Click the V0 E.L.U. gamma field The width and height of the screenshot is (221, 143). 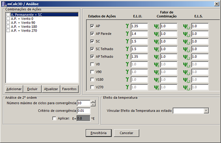pos(139,64)
